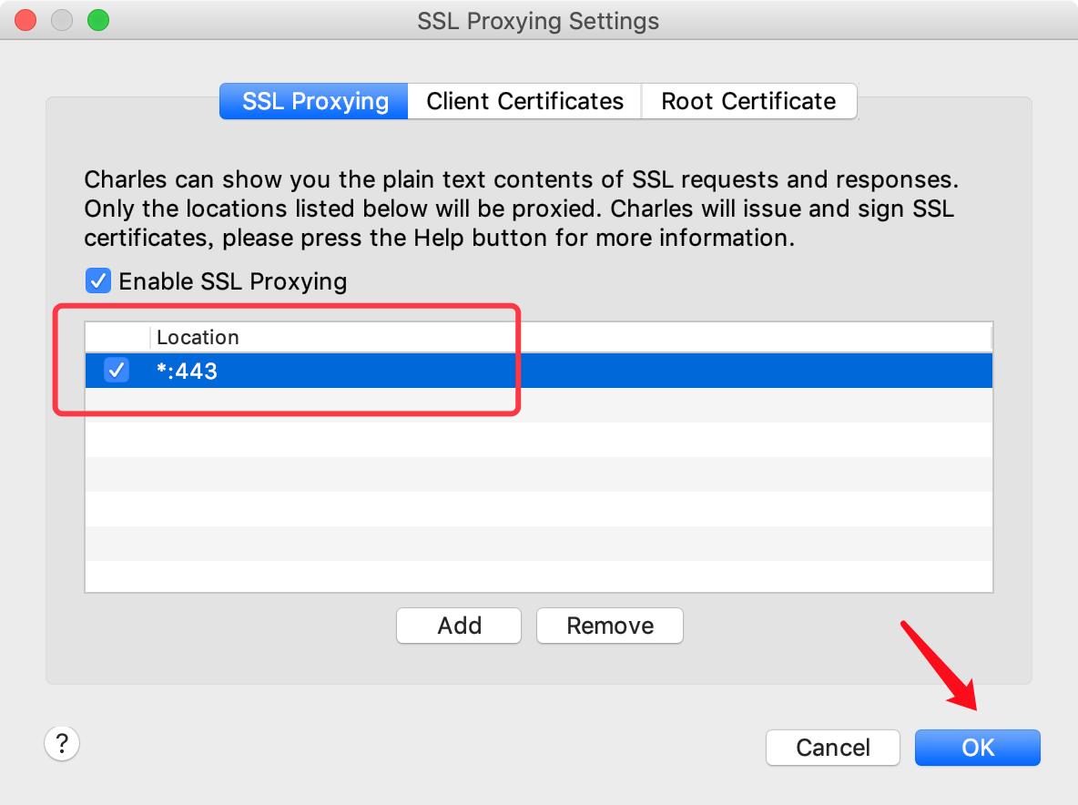Click the description paragraph about Charles

coord(521,209)
